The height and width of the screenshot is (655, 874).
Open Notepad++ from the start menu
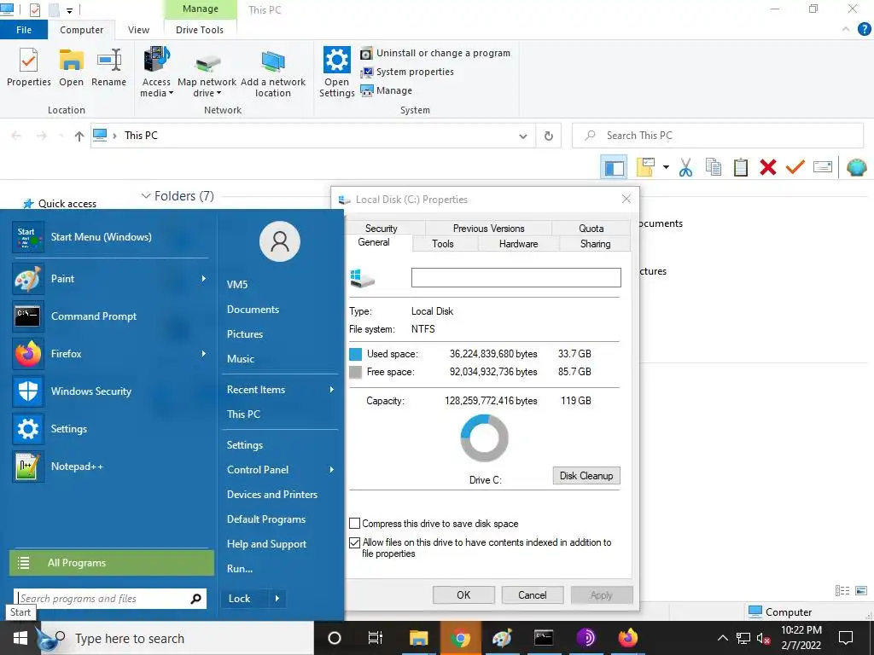tap(110, 467)
